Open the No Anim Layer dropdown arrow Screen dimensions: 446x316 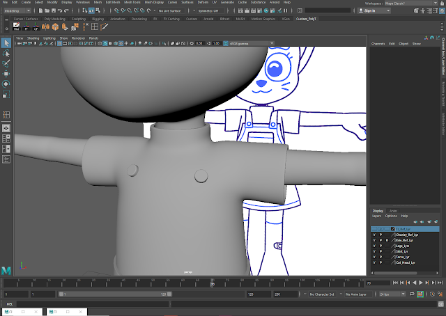(x=341, y=294)
